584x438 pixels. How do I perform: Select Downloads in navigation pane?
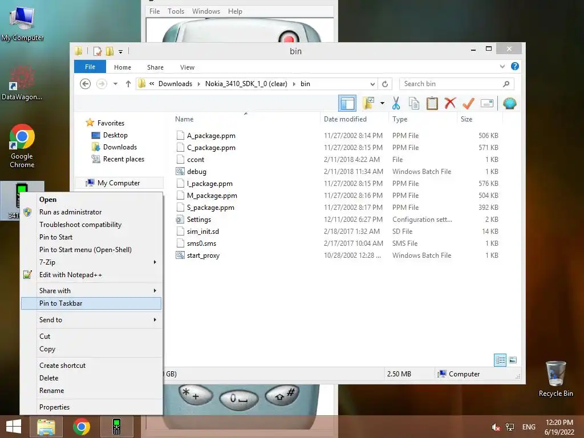coord(120,147)
